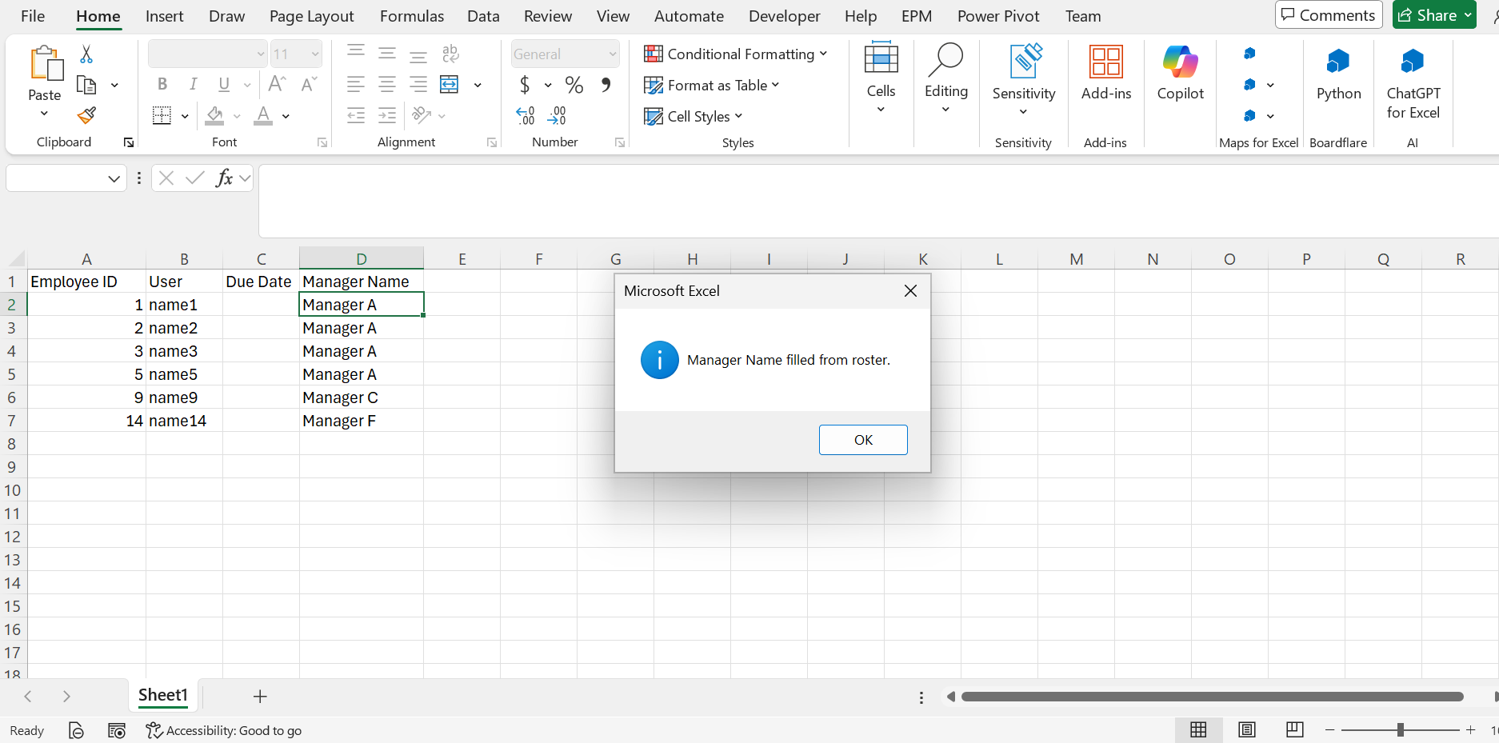Click the zoom slider handle
Viewport: 1499px width, 743px height.
click(1400, 729)
